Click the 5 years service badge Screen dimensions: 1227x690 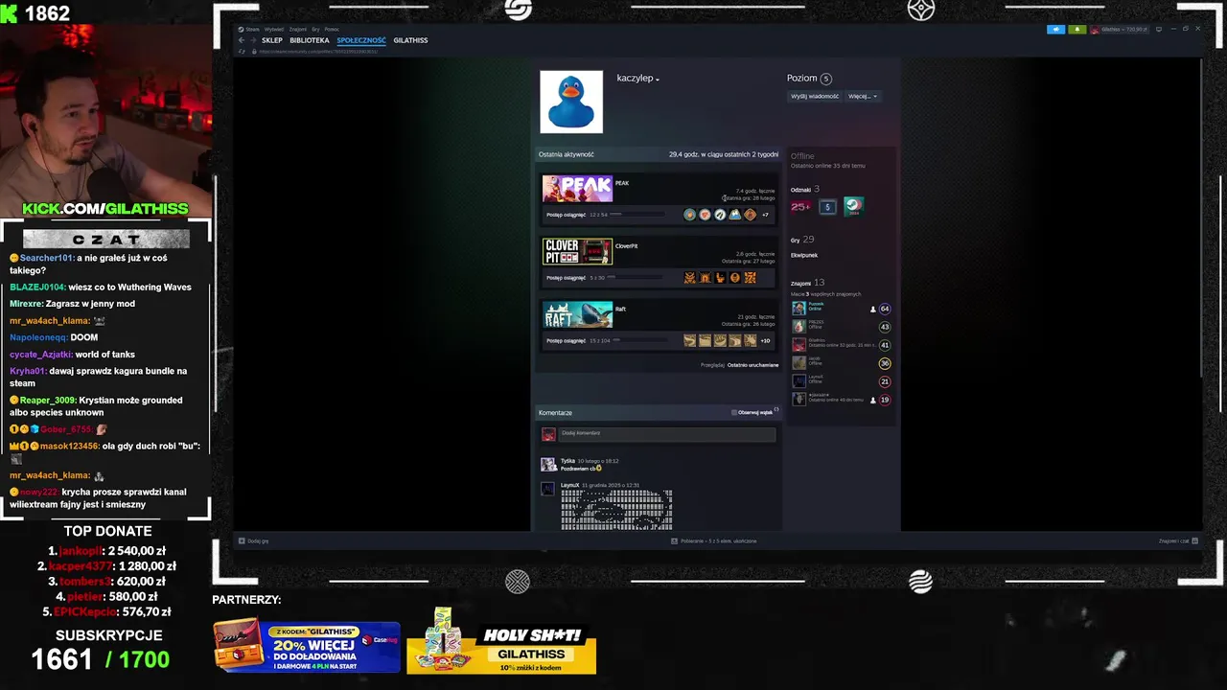[827, 206]
